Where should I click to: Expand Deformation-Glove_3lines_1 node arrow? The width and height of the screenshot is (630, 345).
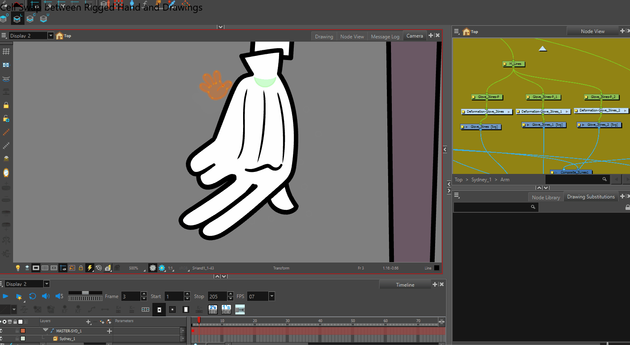(x=567, y=111)
